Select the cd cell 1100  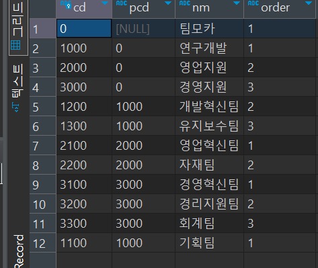[84, 242]
